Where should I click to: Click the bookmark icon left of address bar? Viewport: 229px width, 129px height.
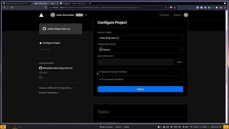click(45, 8)
